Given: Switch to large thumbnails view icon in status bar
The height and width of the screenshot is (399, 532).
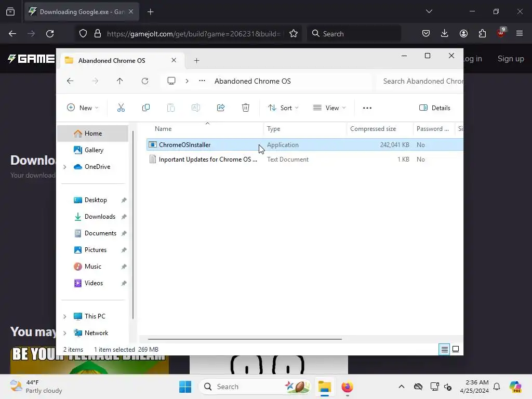Looking at the screenshot, I should pyautogui.click(x=456, y=349).
